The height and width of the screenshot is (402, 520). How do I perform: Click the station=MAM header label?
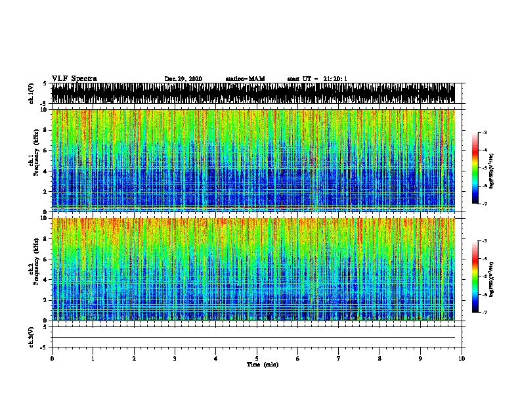coord(245,79)
